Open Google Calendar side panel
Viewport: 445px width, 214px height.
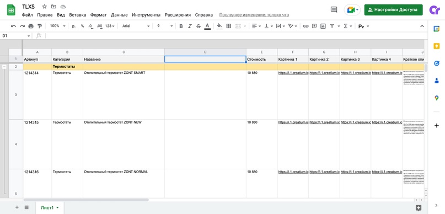(x=437, y=29)
